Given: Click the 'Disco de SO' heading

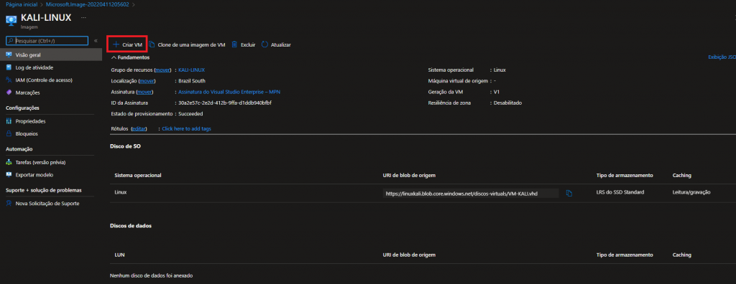Looking at the screenshot, I should [125, 146].
